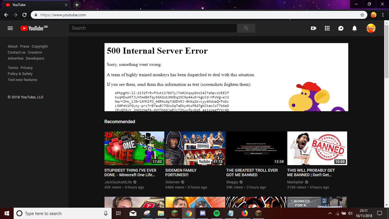Open the Terms link
The width and height of the screenshot is (389, 219).
13,68
